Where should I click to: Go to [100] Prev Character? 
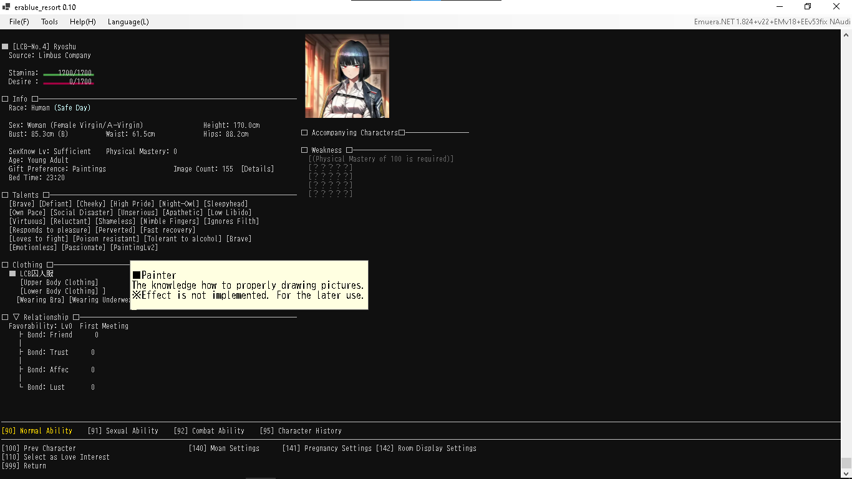[39, 448]
